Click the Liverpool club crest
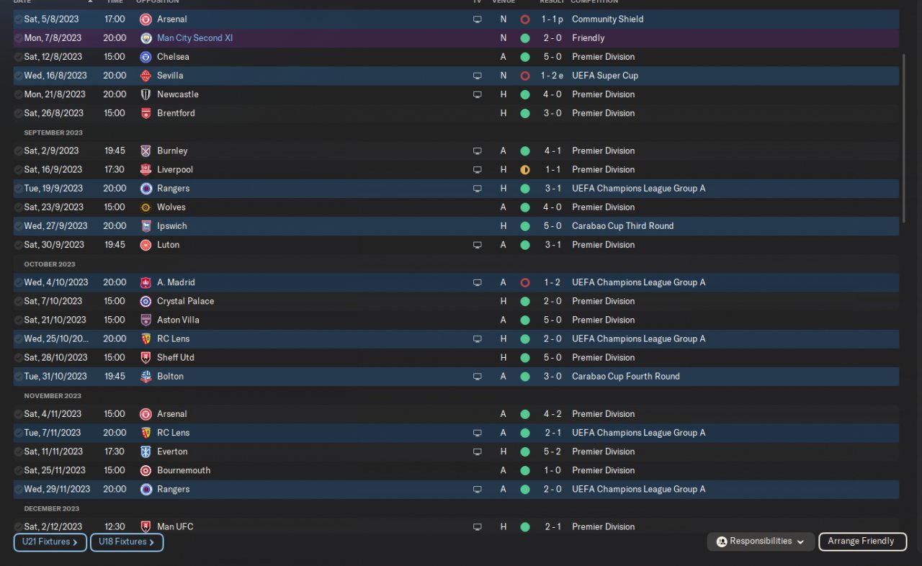This screenshot has height=566, width=922. (146, 170)
